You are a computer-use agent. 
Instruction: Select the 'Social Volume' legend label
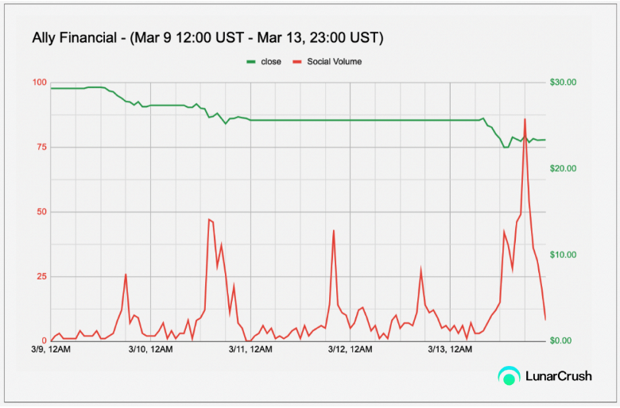pyautogui.click(x=334, y=62)
